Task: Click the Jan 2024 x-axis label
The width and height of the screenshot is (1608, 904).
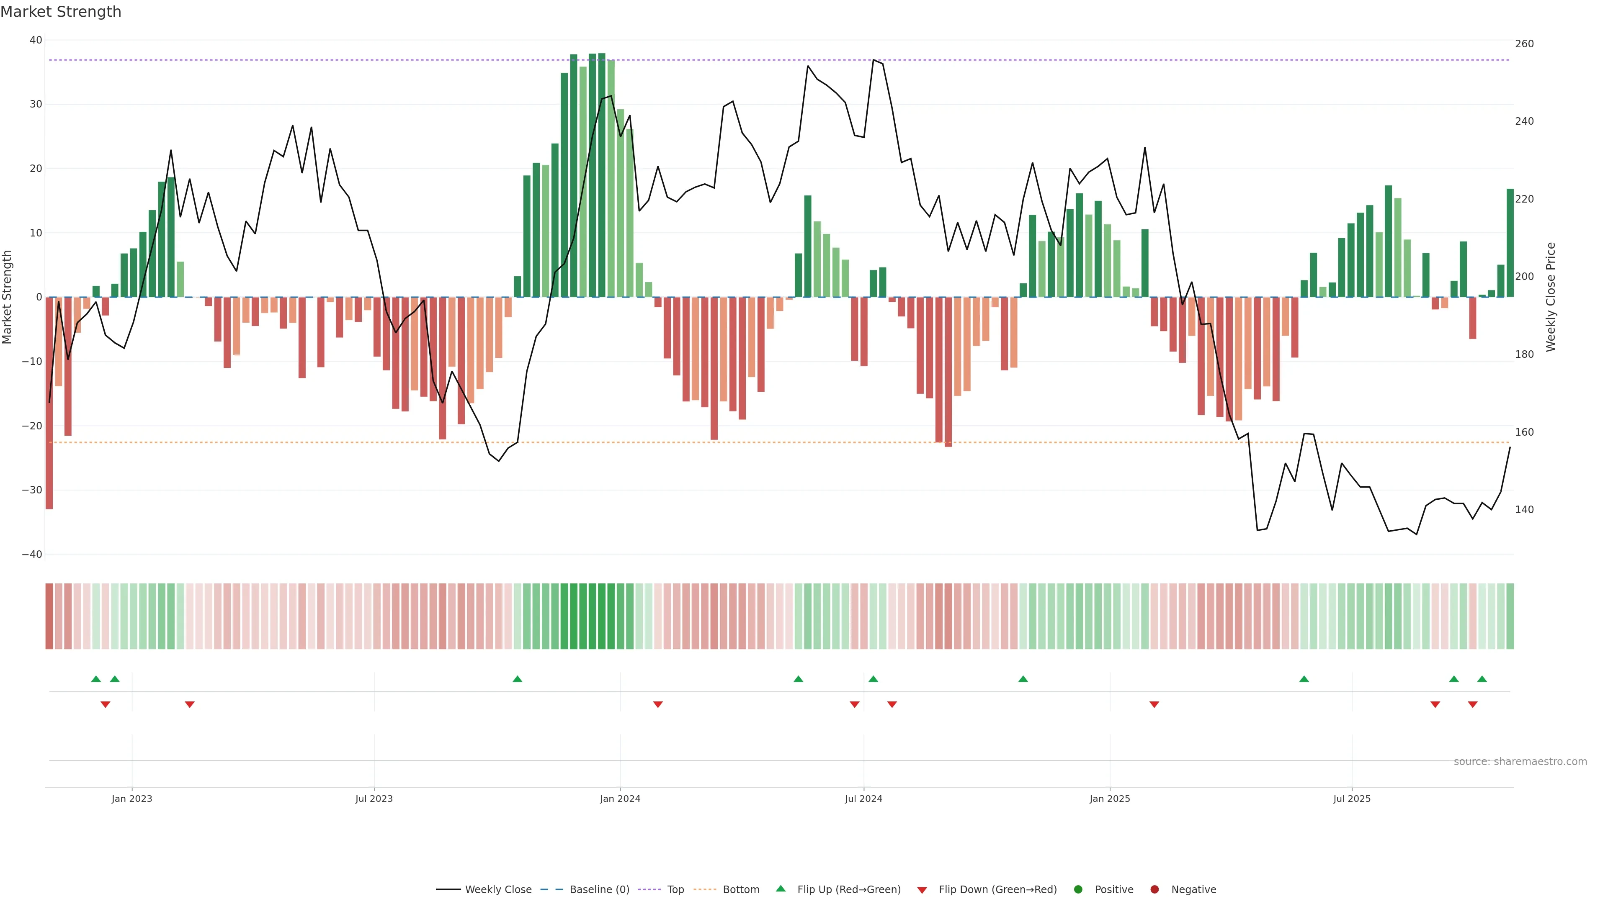Action: (620, 799)
